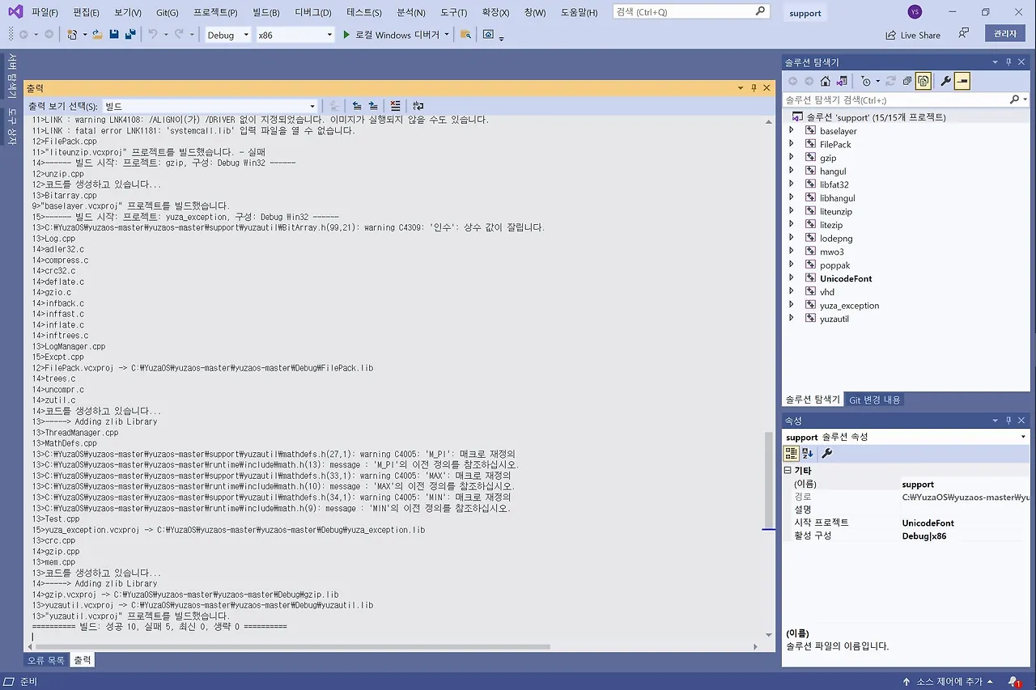Click the New Project toolbar icon

tap(73, 35)
